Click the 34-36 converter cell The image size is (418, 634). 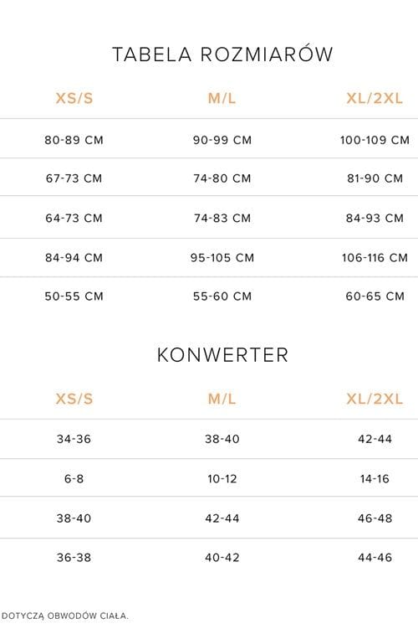74,439
